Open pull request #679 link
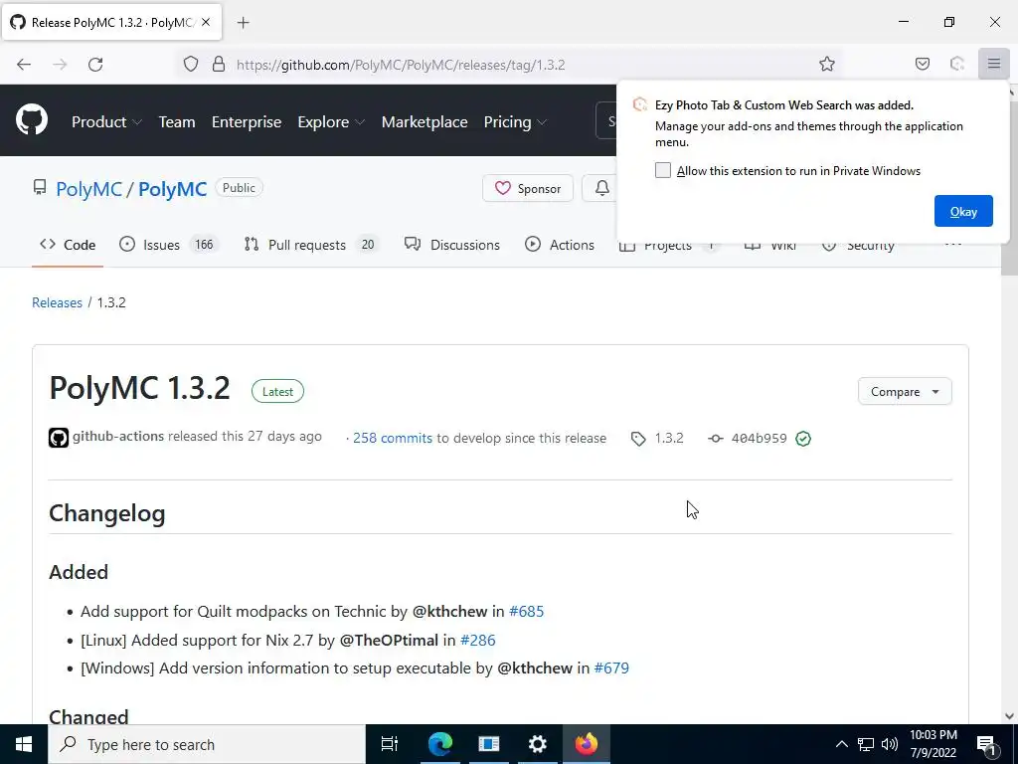 (x=611, y=668)
